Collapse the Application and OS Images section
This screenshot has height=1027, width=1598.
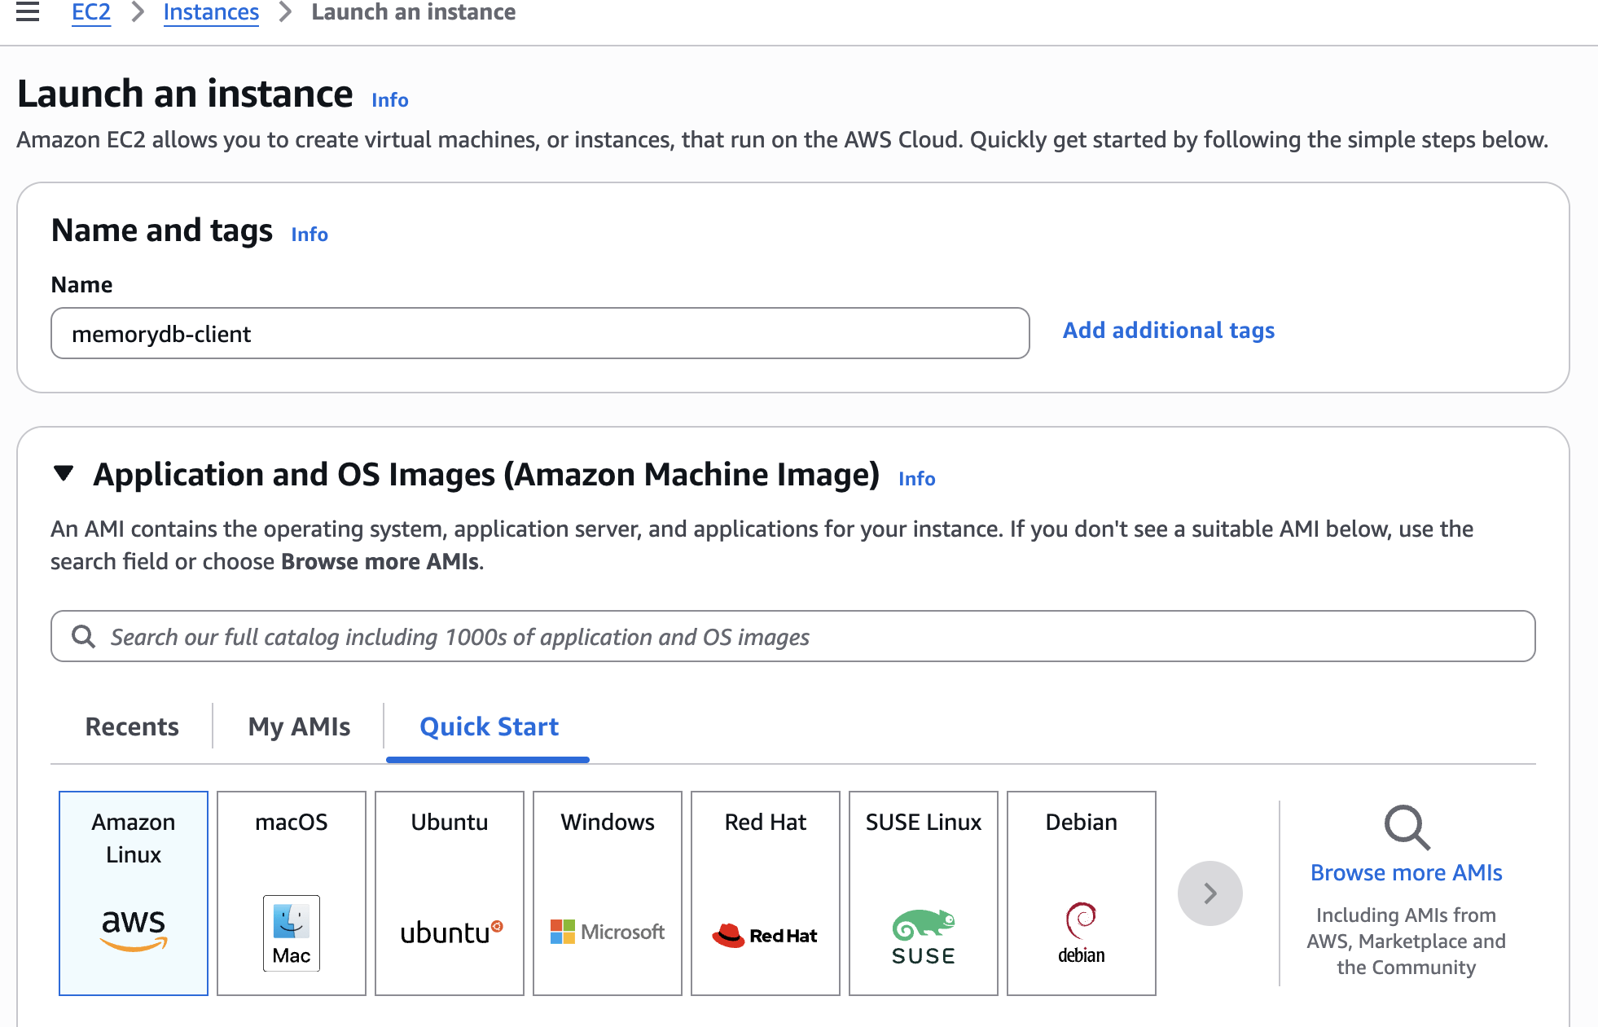click(64, 473)
